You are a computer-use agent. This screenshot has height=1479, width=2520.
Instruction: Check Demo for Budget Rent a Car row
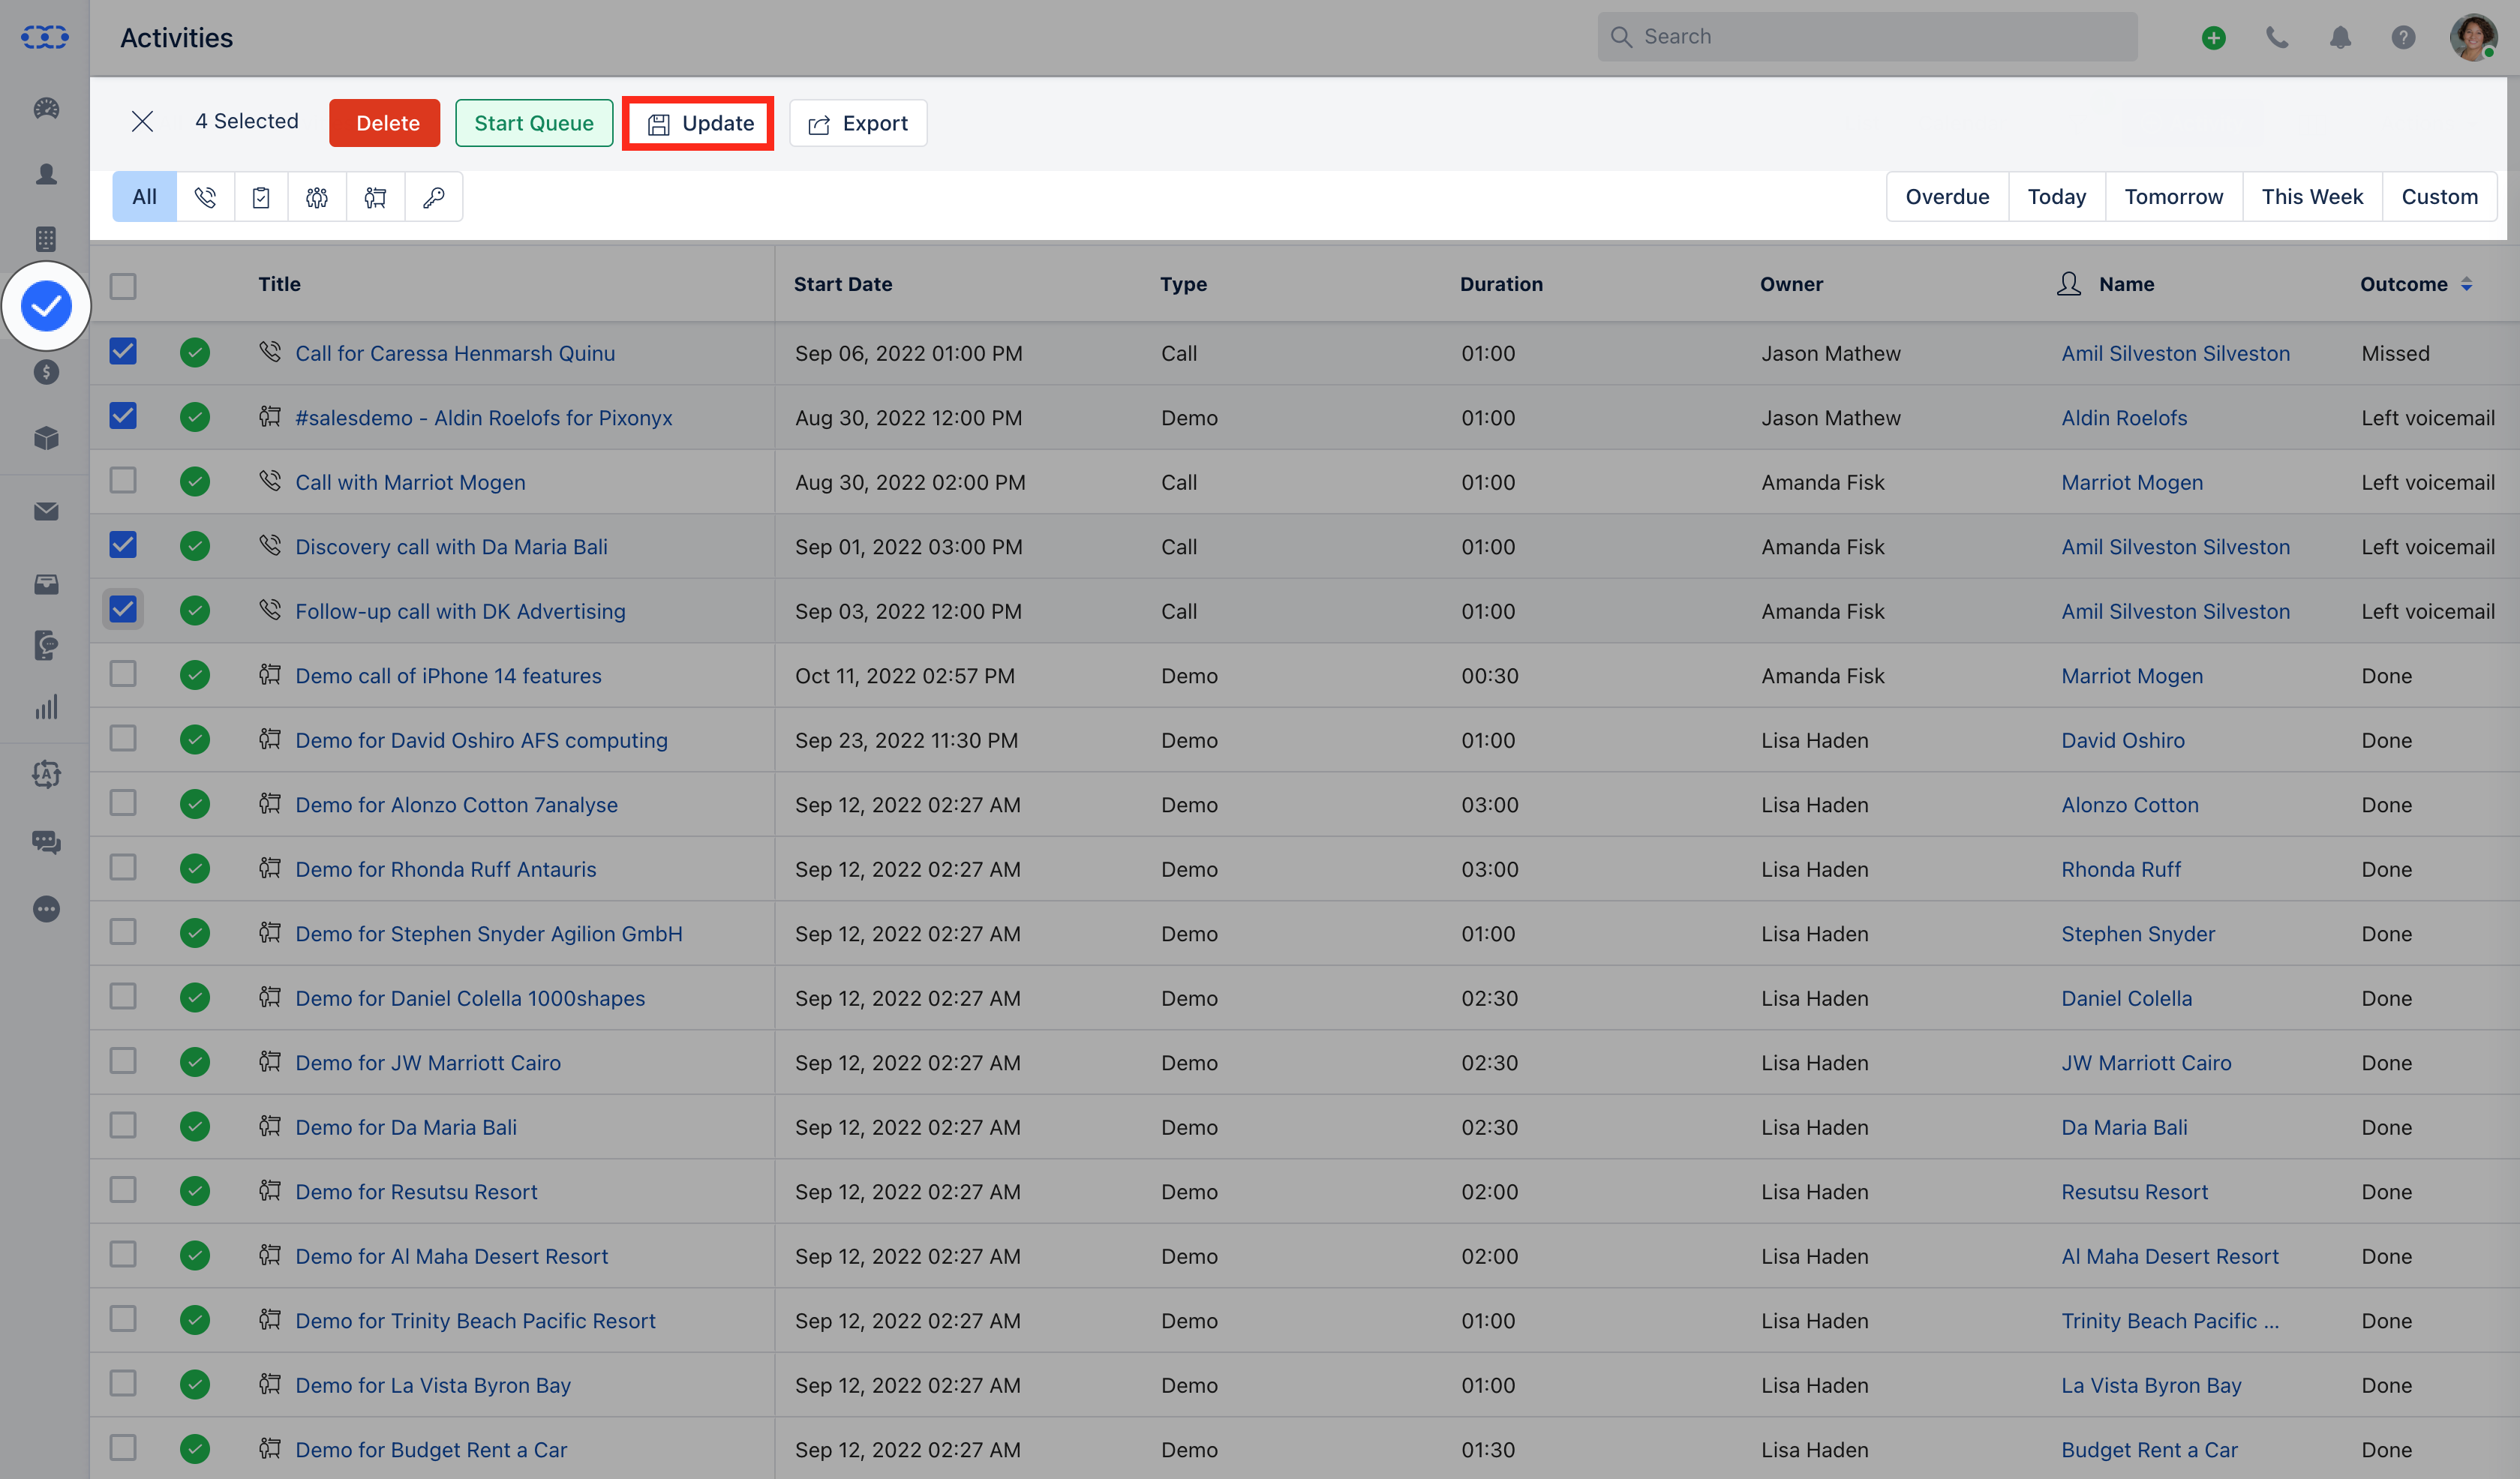pyautogui.click(x=123, y=1448)
